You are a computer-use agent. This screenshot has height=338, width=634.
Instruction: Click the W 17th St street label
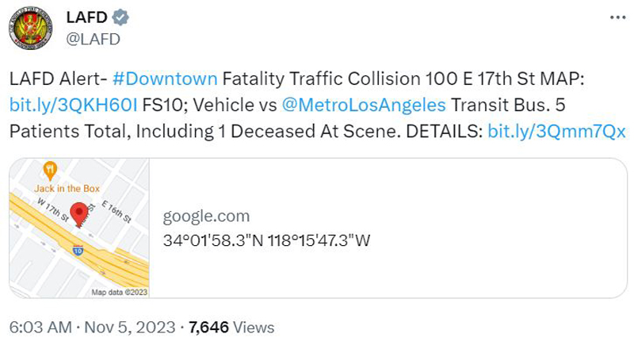[x=52, y=209]
